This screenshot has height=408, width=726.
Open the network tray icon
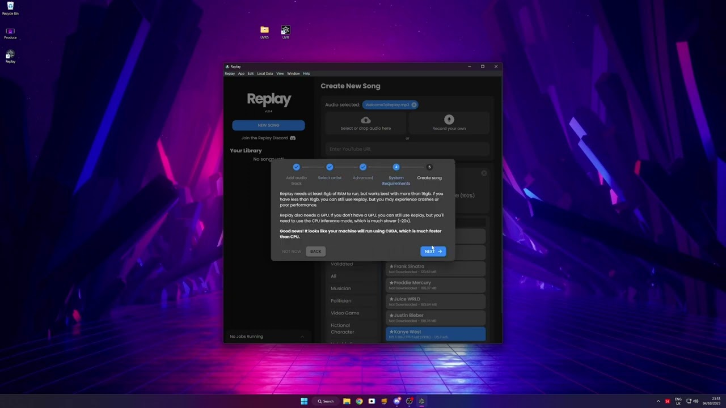689,401
